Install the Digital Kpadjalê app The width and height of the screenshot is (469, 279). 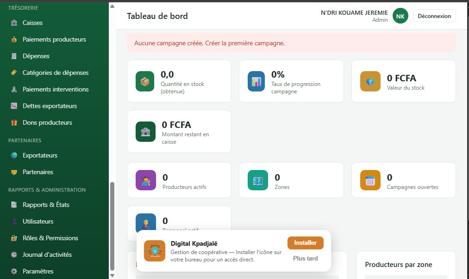point(306,243)
